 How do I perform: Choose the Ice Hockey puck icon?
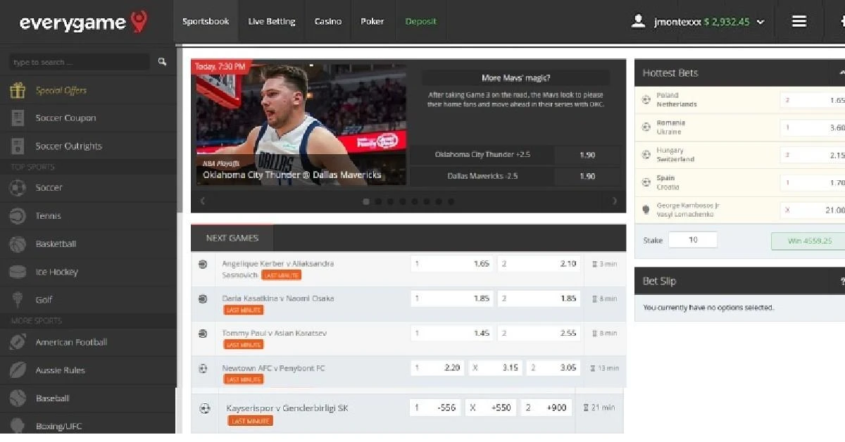tap(18, 272)
